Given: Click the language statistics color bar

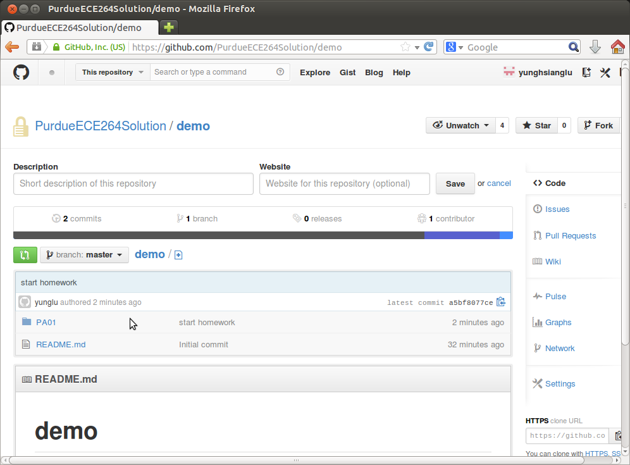Looking at the screenshot, I should 262,235.
